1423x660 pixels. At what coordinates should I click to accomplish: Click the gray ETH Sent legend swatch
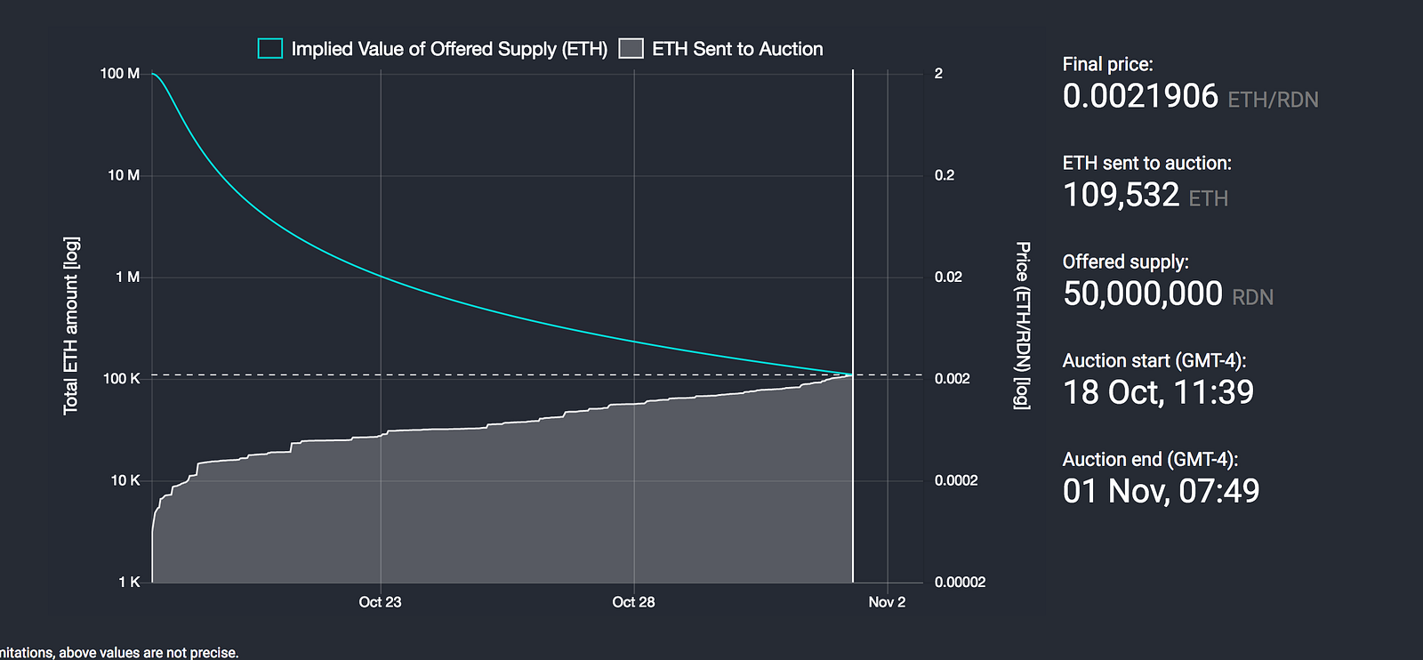coord(631,49)
